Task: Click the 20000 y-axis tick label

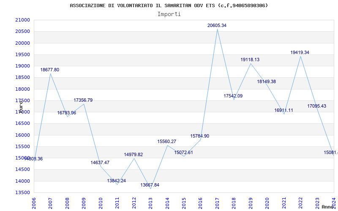Action: tap(22, 43)
